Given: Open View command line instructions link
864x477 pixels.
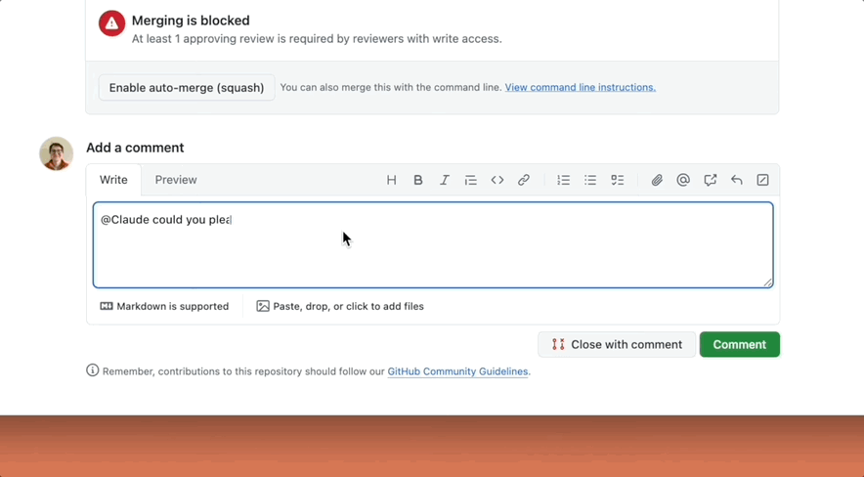Looking at the screenshot, I should (x=580, y=87).
